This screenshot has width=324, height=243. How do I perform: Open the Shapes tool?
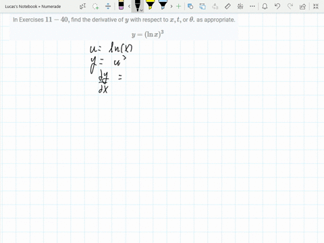pyautogui.click(x=190, y=6)
